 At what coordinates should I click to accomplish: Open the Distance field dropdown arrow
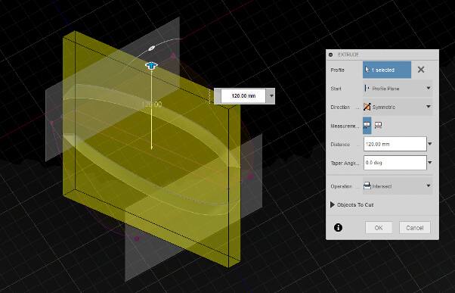coord(430,144)
